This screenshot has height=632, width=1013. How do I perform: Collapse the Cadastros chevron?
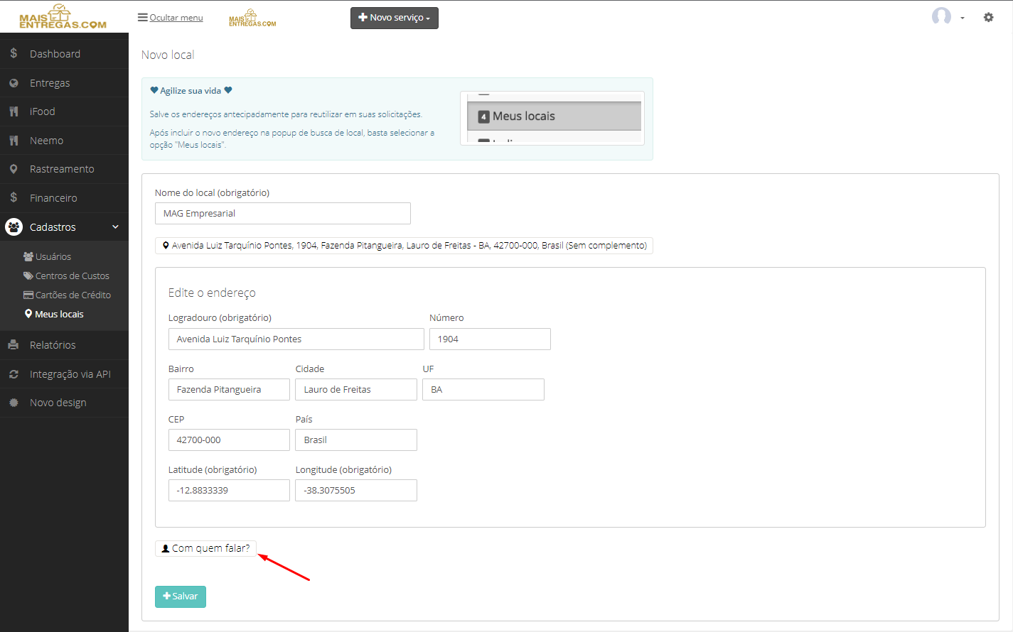coord(115,227)
